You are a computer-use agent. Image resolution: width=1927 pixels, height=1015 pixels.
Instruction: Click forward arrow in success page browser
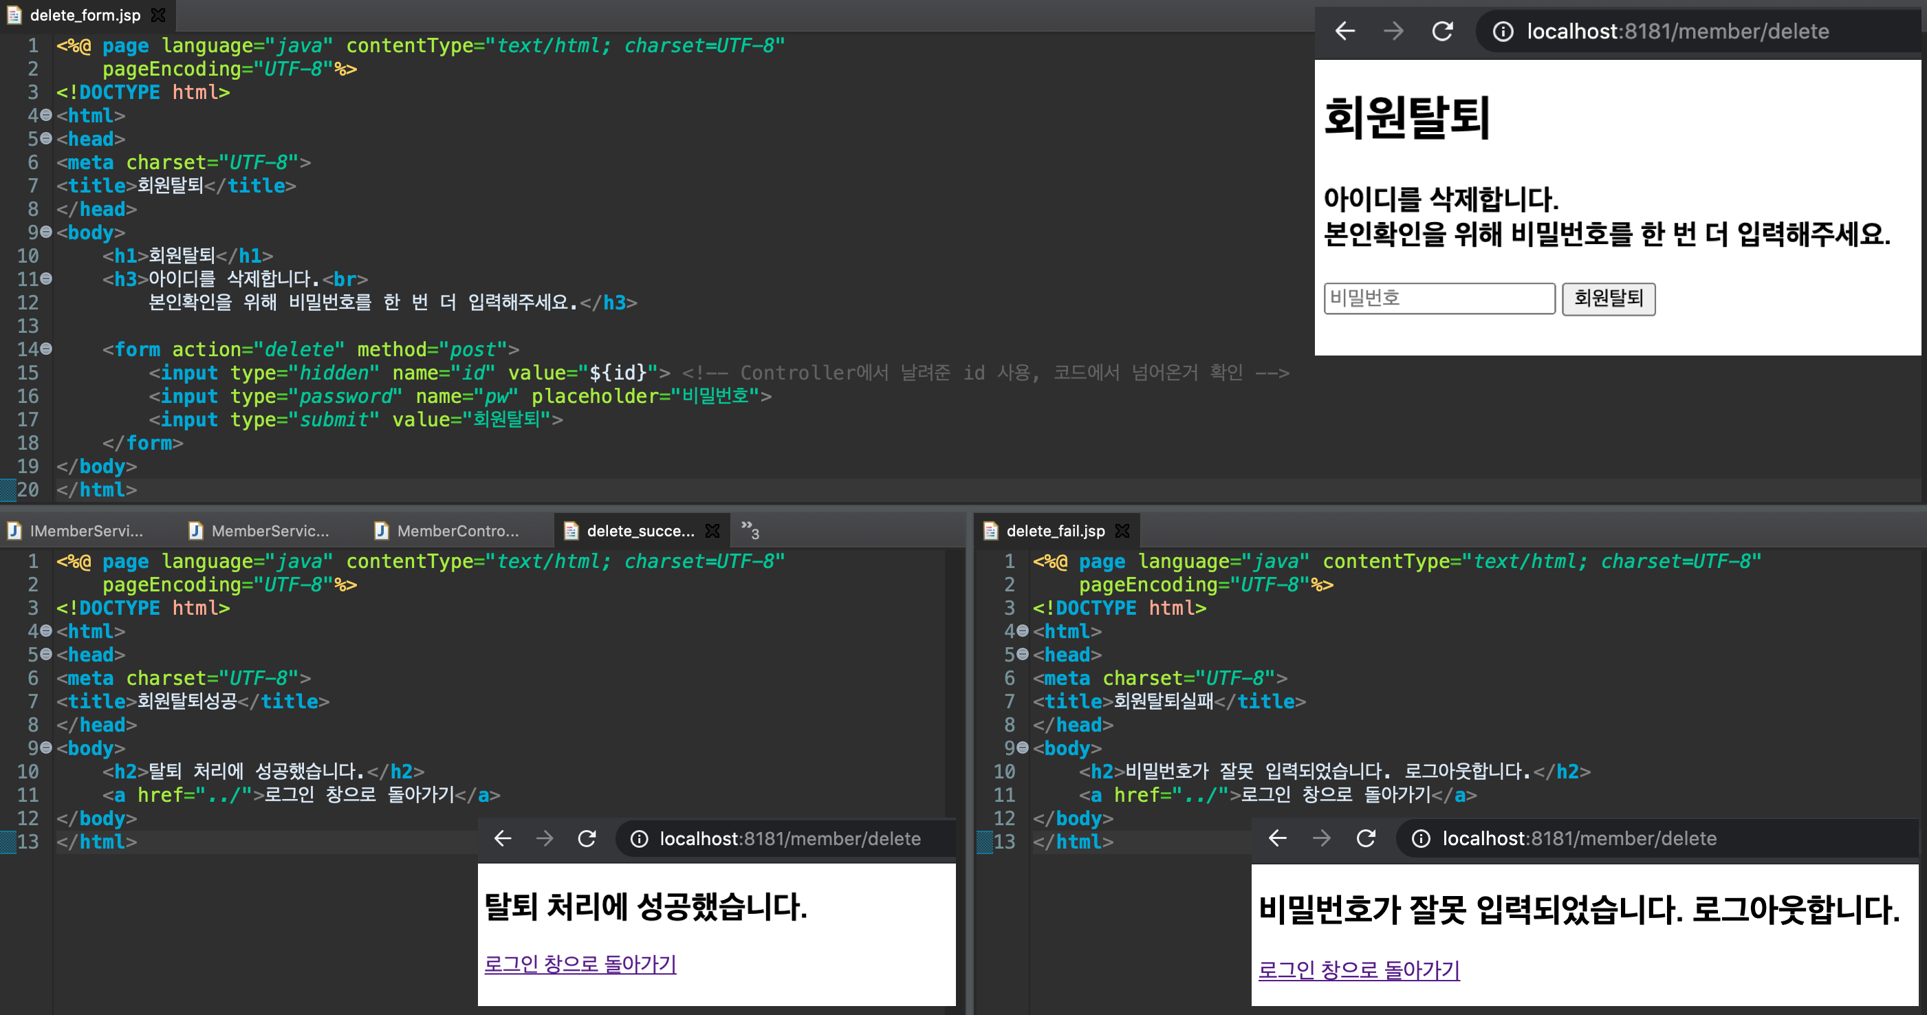545,838
